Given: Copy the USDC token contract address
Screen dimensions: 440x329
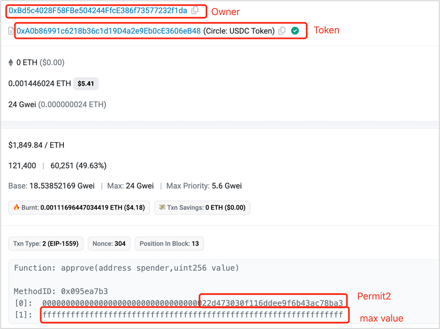Looking at the screenshot, I should tap(282, 30).
